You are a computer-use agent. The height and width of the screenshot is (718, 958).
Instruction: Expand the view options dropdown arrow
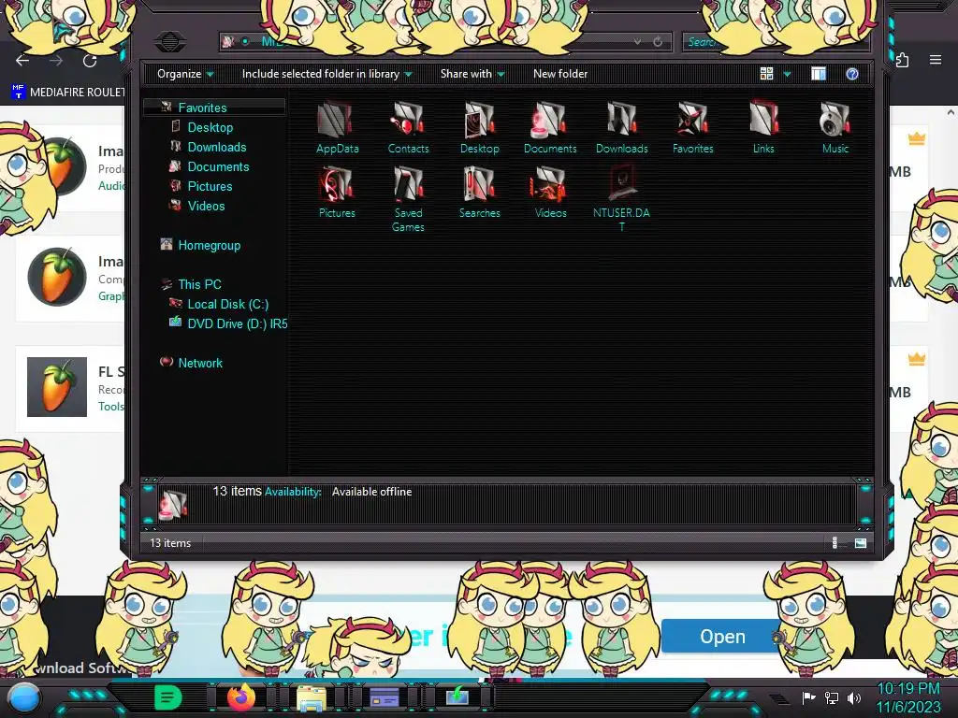tap(787, 74)
